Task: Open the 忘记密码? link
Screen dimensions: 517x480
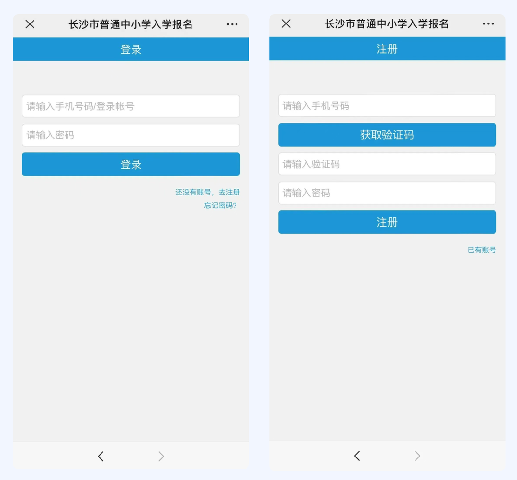Action: 220,206
